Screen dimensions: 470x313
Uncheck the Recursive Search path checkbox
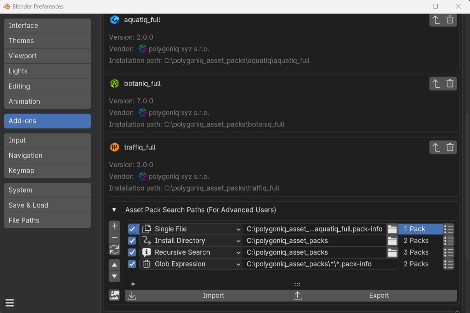tap(132, 252)
